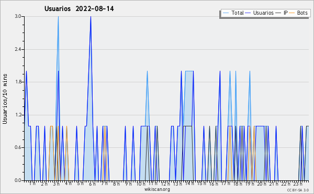Click the '22 h' x-axis label

click(x=285, y=184)
